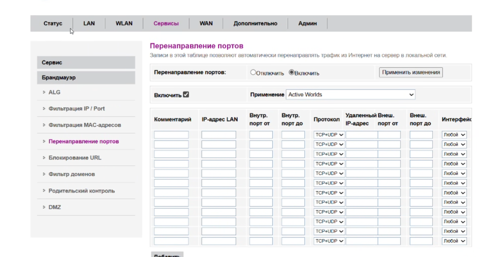Screen dimensions: 489x257
Task: Open Блокирование URL page
Action: [x=75, y=158]
